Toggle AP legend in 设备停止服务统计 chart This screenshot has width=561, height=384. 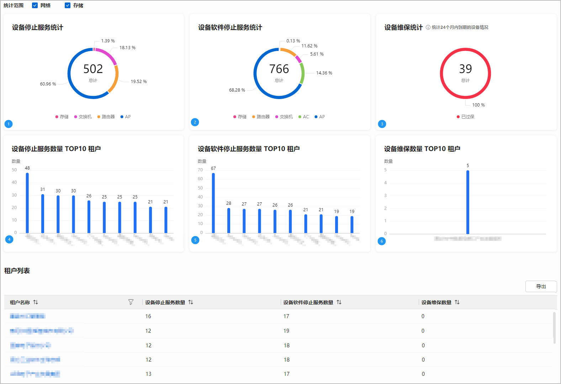pyautogui.click(x=126, y=117)
